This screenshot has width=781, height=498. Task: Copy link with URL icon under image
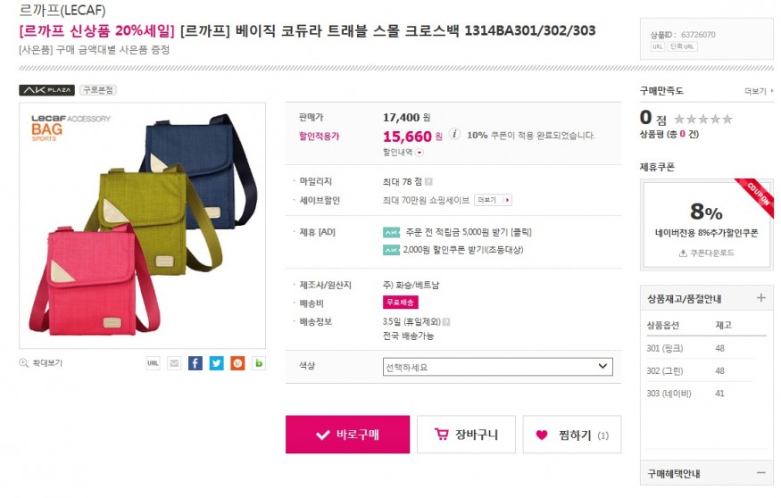click(153, 363)
